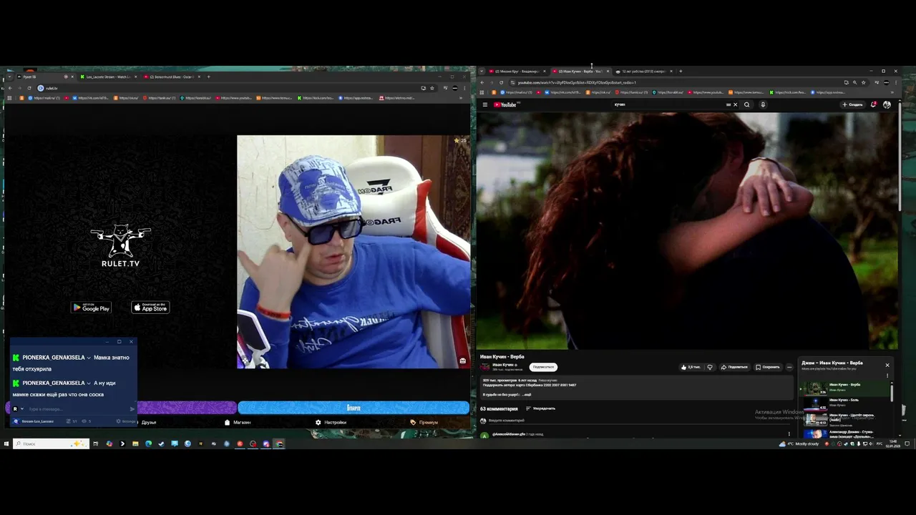Switch to 12 лет рабства tab
Screen dimensions: 916x515
pyautogui.click(x=643, y=71)
